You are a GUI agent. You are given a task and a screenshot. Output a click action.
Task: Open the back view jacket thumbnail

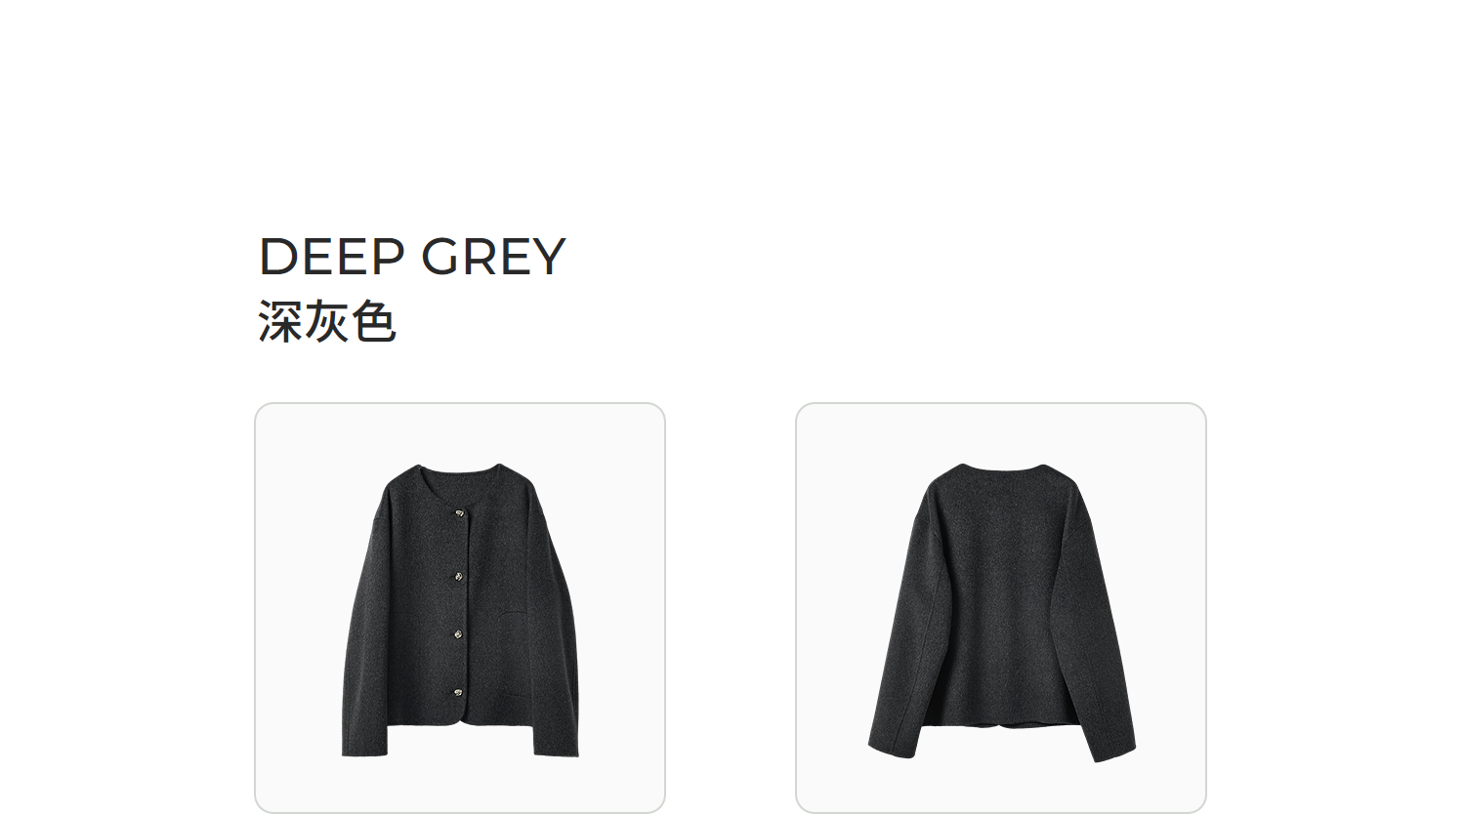(x=1001, y=608)
